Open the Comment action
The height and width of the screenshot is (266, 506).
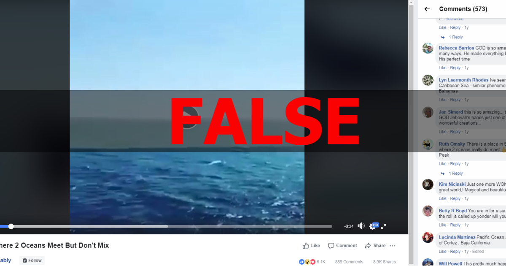(342, 246)
